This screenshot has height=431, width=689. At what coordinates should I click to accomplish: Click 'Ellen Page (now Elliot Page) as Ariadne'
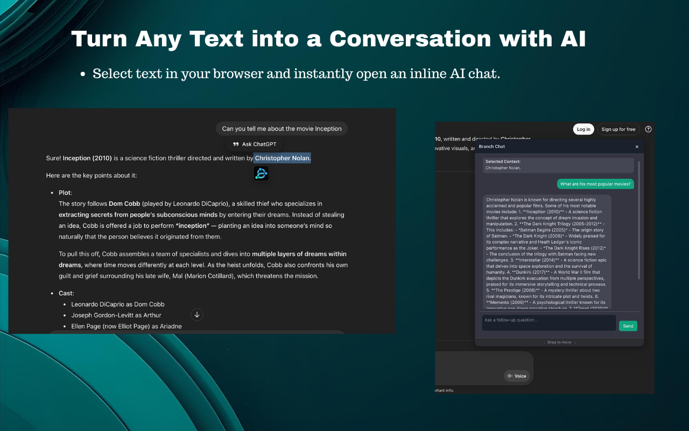[126, 326]
